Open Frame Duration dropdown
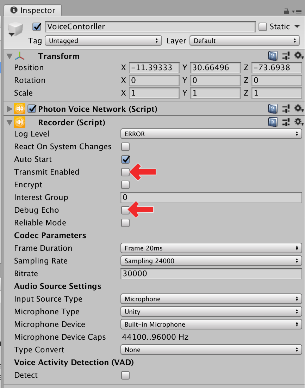 211,248
